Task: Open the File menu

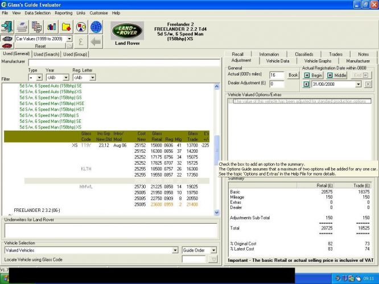Action: pos(5,13)
